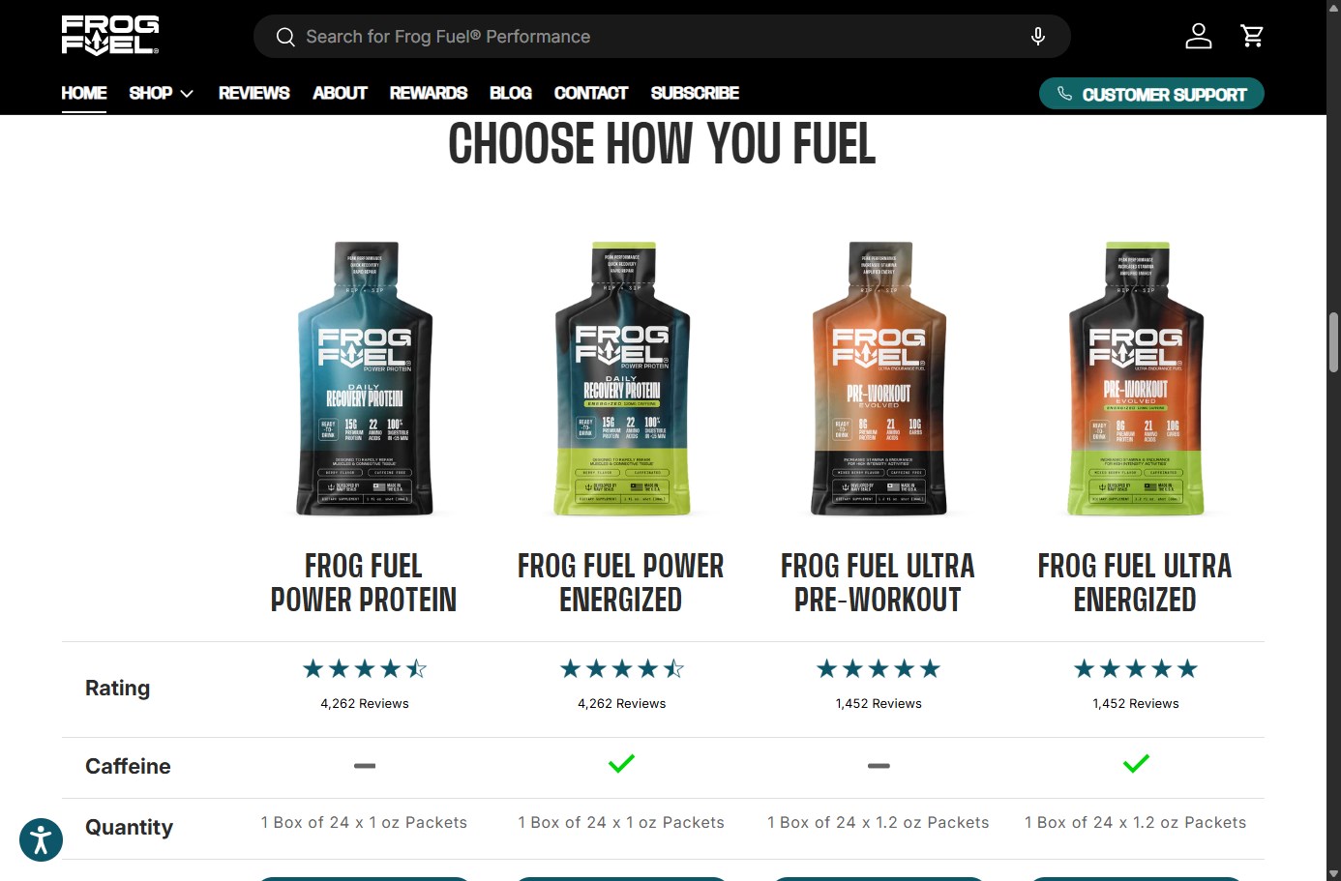The height and width of the screenshot is (881, 1341).
Task: Click the search magnifier icon
Action: coord(285,37)
